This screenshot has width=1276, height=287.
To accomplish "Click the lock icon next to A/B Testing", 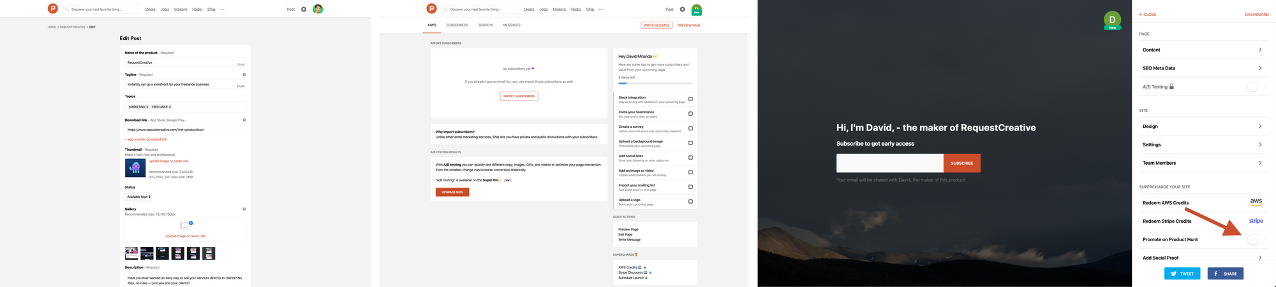I will coord(1171,87).
